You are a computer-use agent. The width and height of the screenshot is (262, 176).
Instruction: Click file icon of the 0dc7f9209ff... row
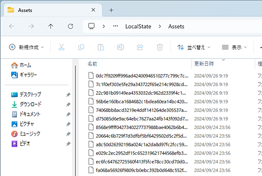point(91,75)
